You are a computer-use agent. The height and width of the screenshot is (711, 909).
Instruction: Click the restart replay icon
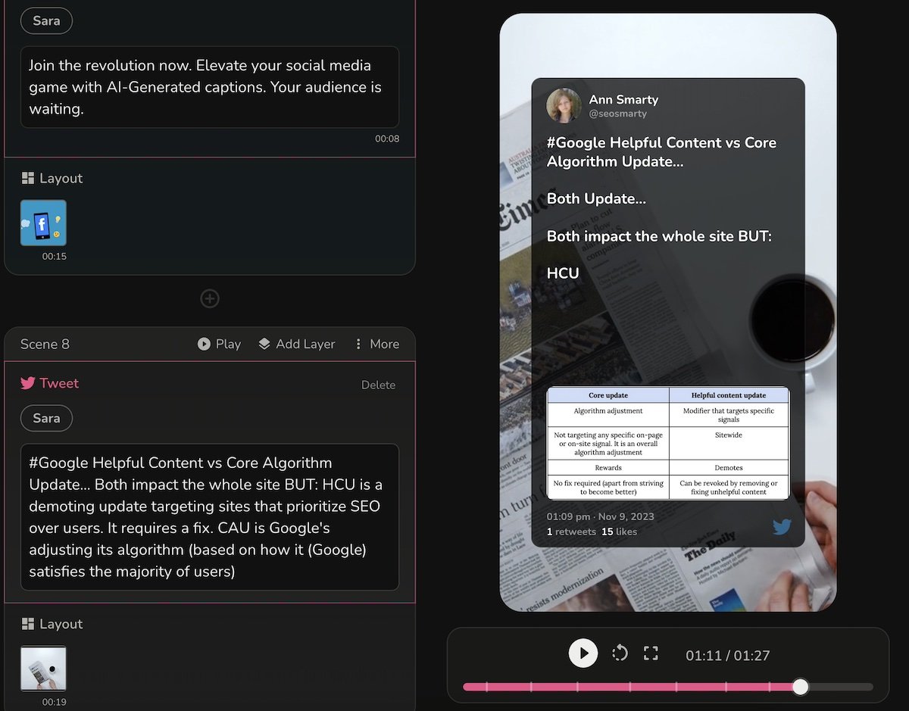620,653
